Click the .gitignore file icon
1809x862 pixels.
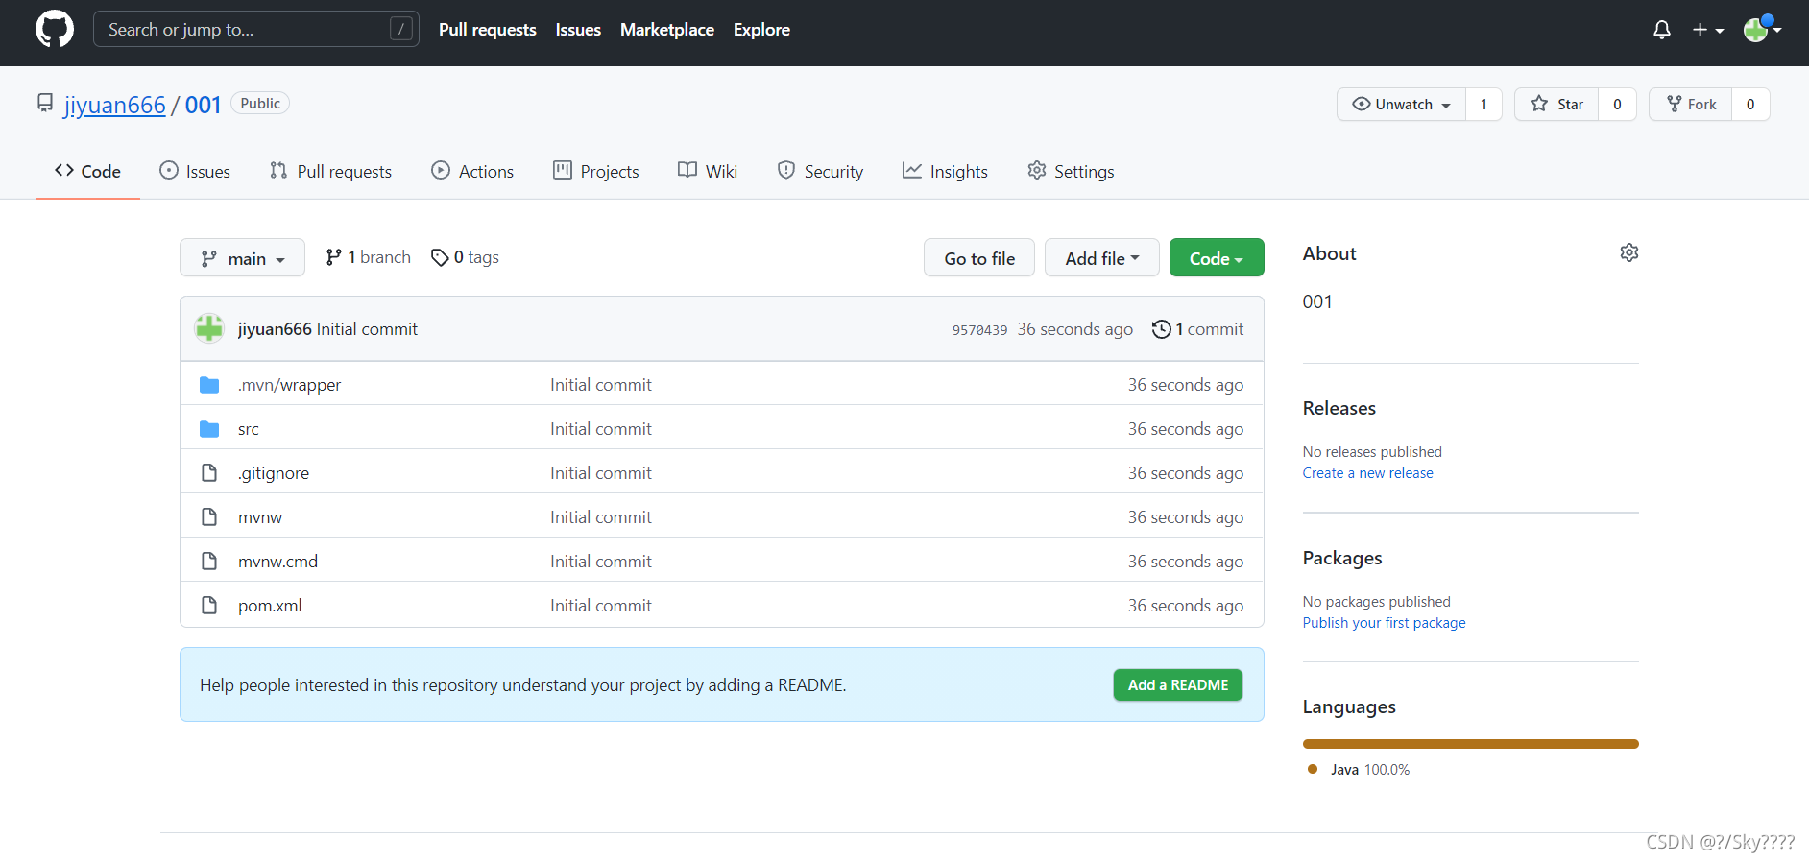tap(209, 472)
